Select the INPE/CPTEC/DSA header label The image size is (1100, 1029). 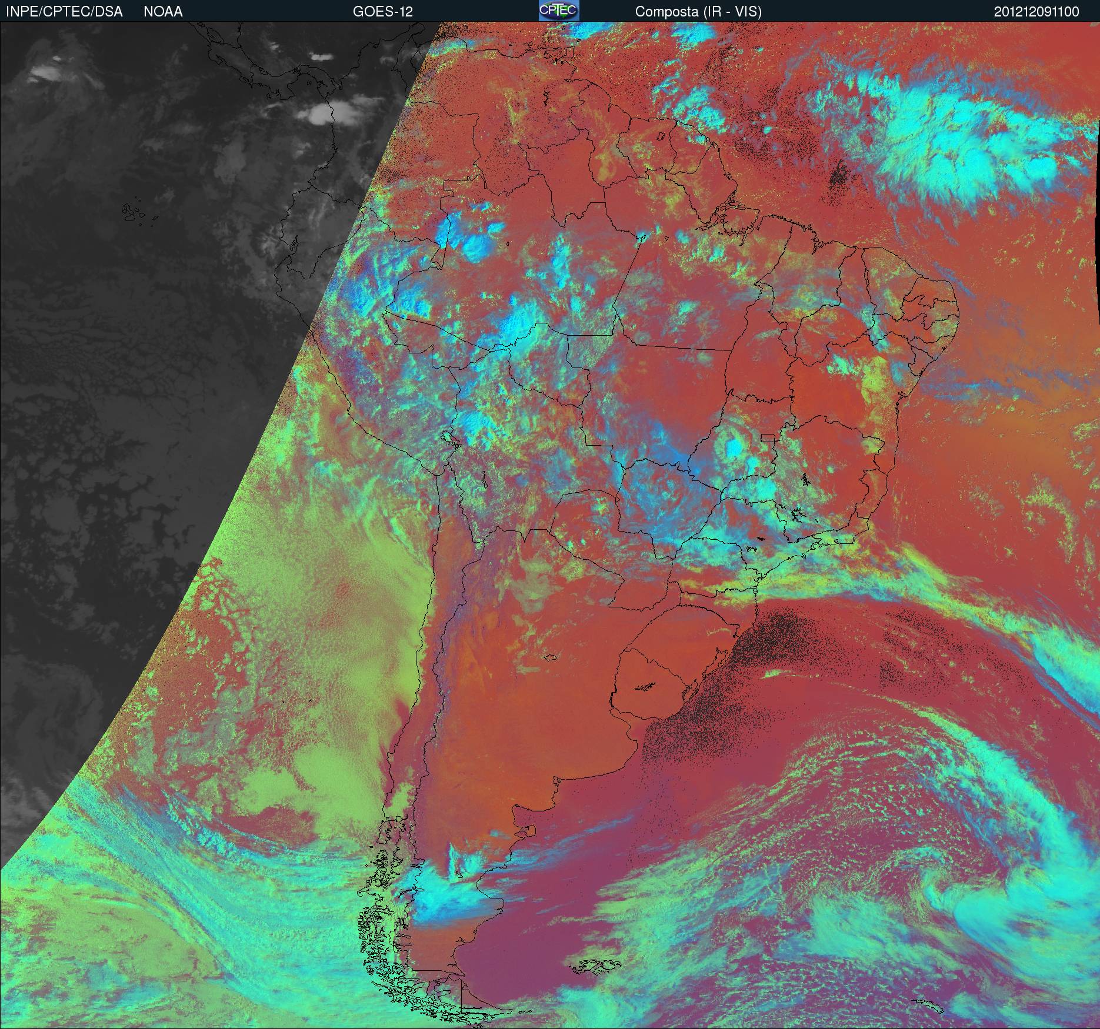pos(64,12)
